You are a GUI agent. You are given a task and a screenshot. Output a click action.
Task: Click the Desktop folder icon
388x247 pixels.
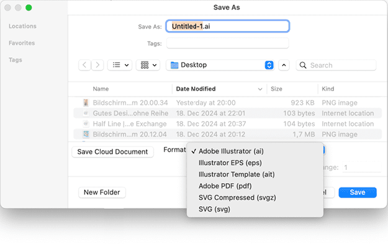[x=174, y=65]
